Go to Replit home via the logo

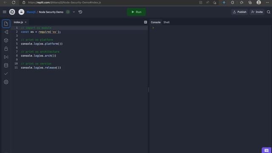coord(12,12)
